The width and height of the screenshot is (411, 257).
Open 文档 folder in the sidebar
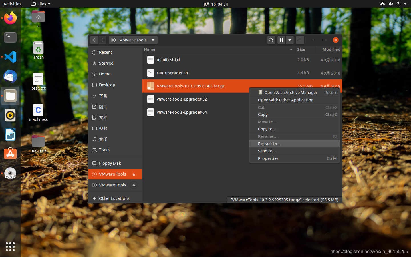[115, 117]
